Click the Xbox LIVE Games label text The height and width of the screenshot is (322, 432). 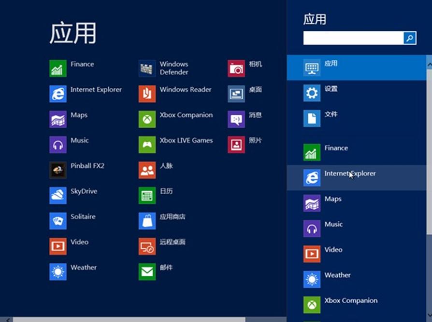pos(186,140)
